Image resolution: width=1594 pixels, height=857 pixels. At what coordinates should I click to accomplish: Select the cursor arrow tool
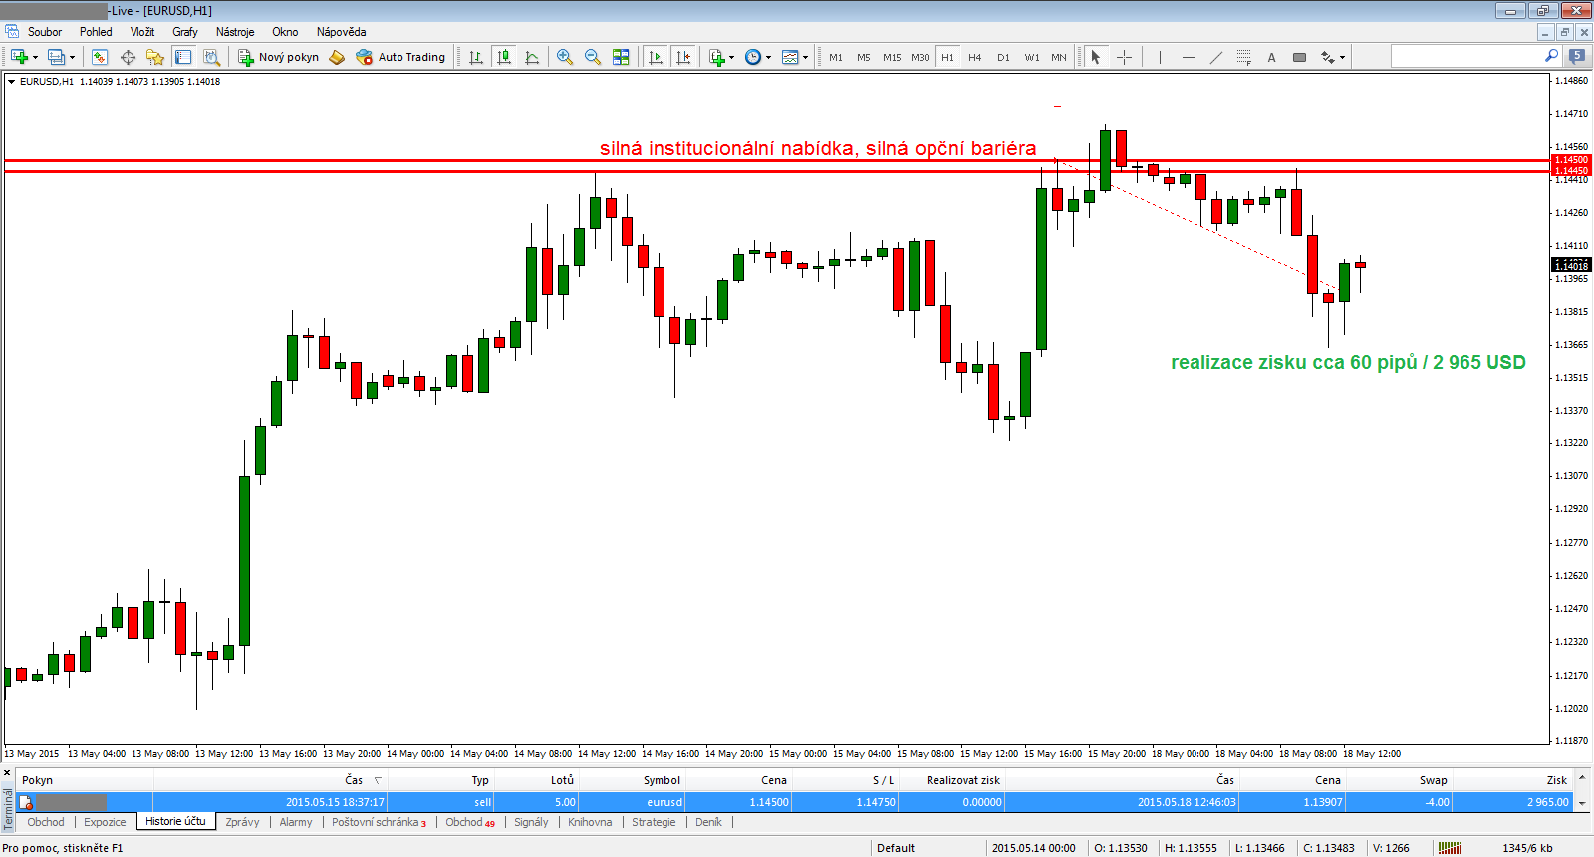pos(1096,57)
